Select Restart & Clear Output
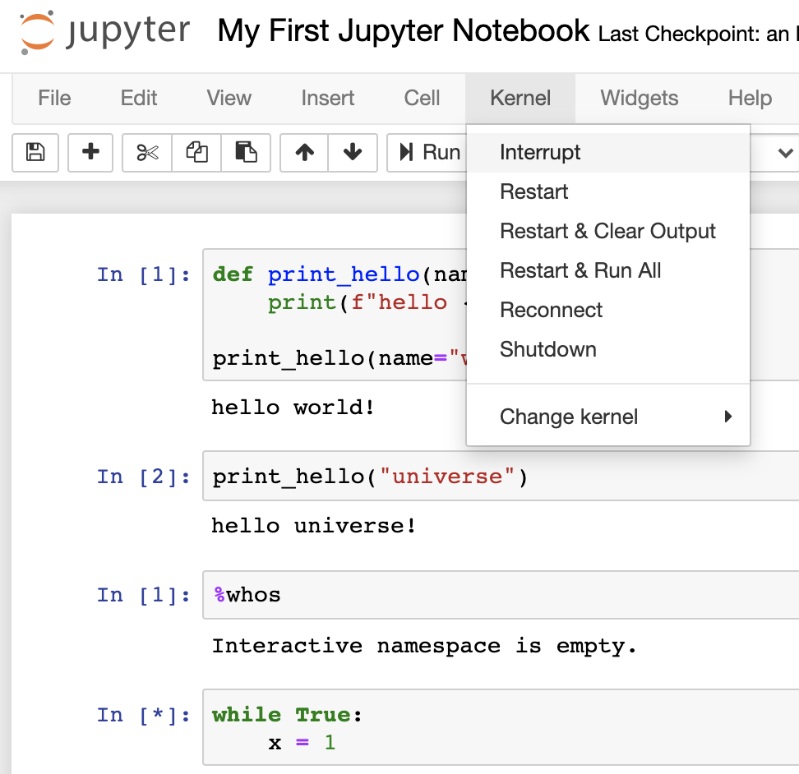This screenshot has height=774, width=799. [608, 231]
